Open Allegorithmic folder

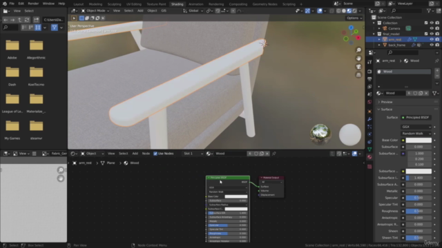(x=36, y=49)
